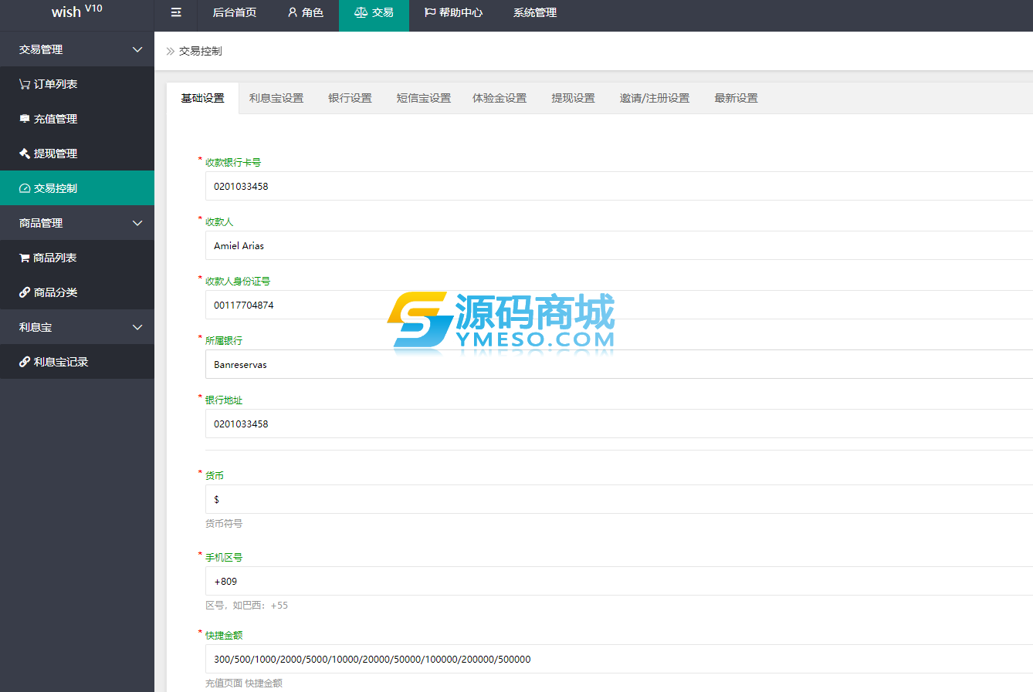This screenshot has width=1033, height=692.
Task: Click the 交易控制 breadcrumb text
Action: (201, 51)
